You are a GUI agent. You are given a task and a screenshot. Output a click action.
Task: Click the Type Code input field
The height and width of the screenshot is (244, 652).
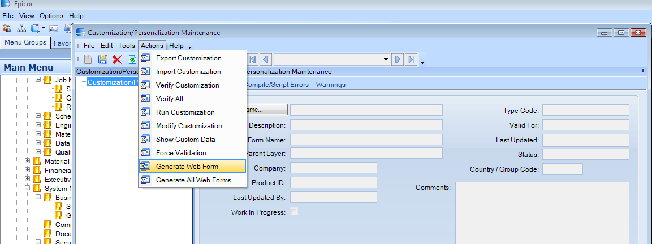coord(585,110)
